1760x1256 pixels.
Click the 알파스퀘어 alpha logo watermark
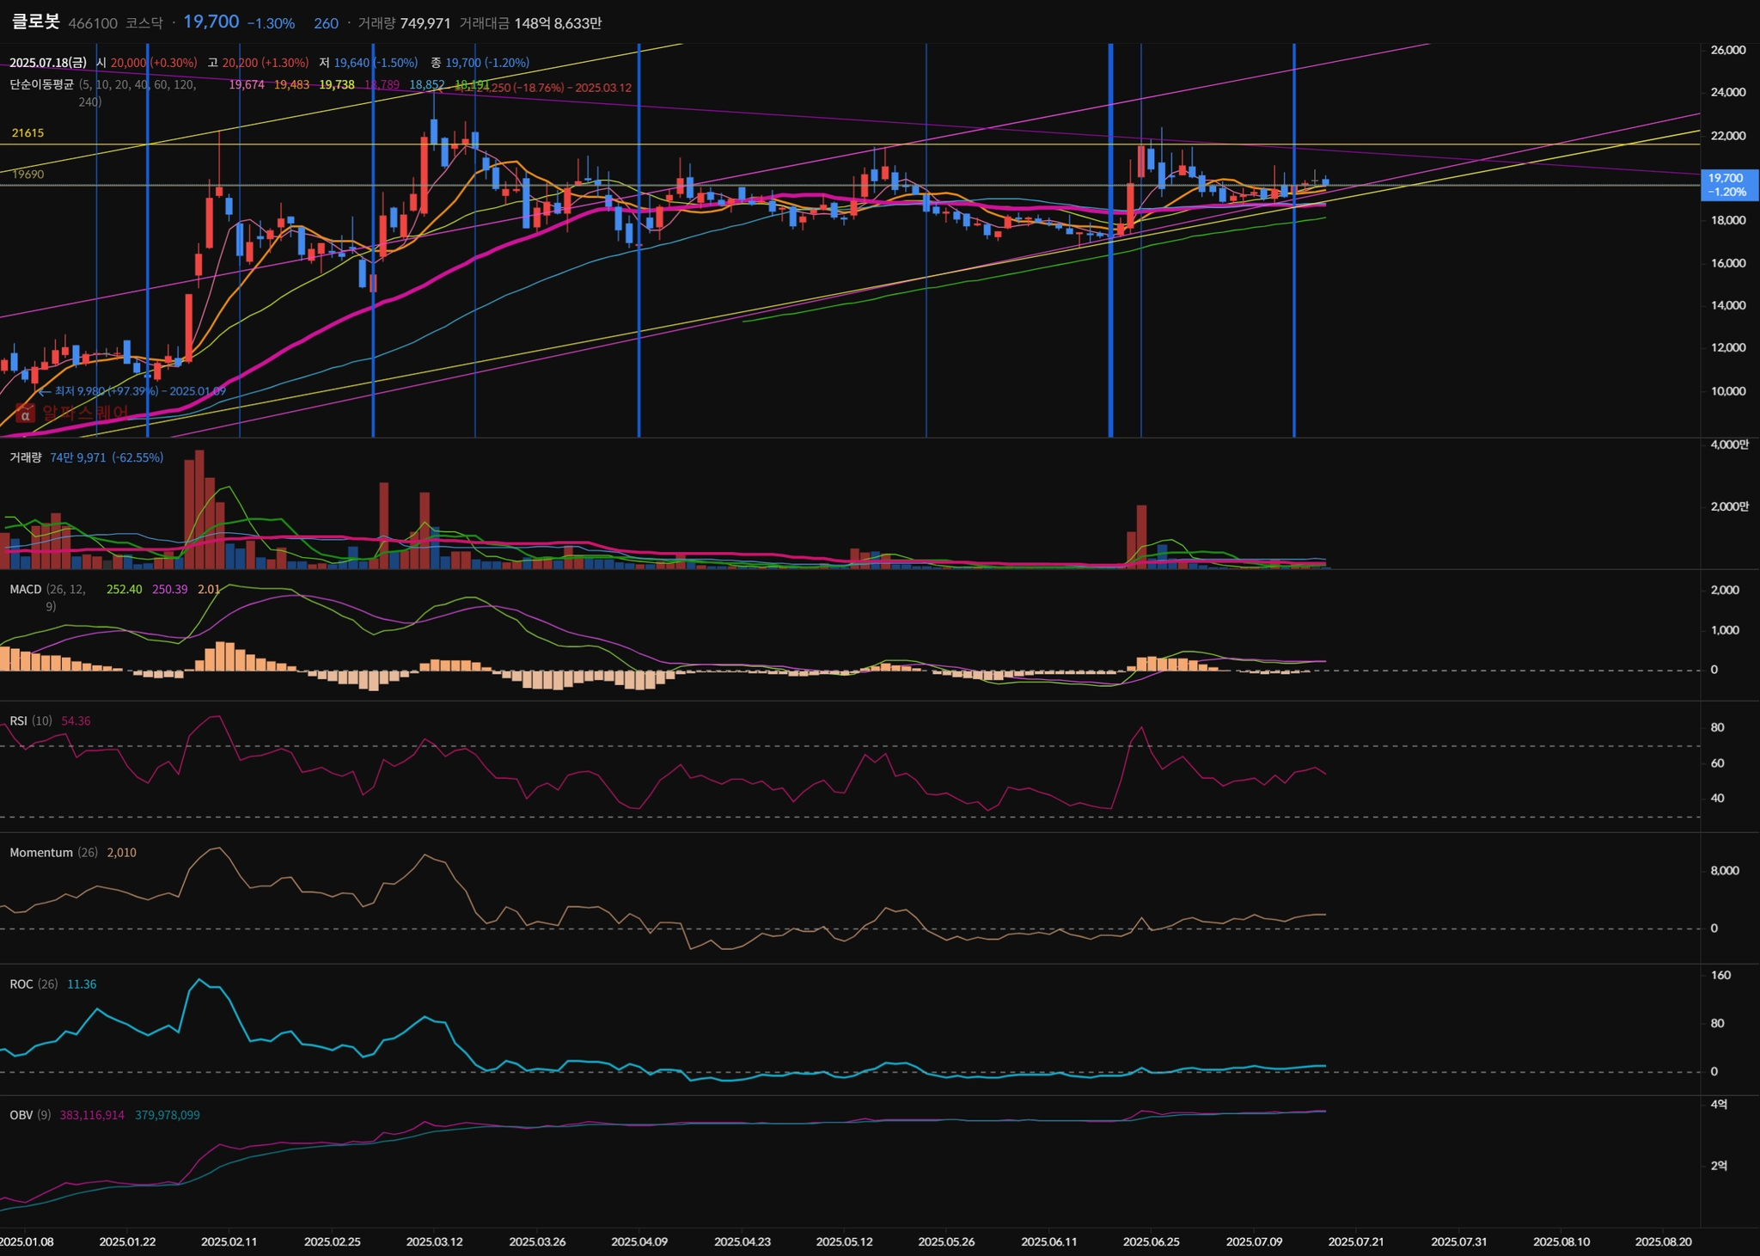(26, 414)
